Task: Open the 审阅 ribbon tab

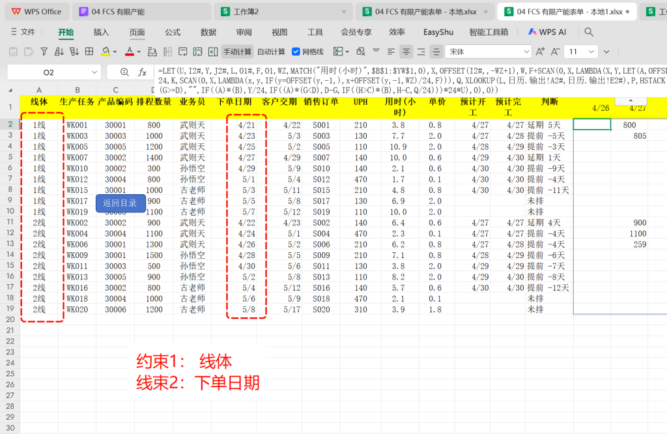Action: tap(244, 33)
